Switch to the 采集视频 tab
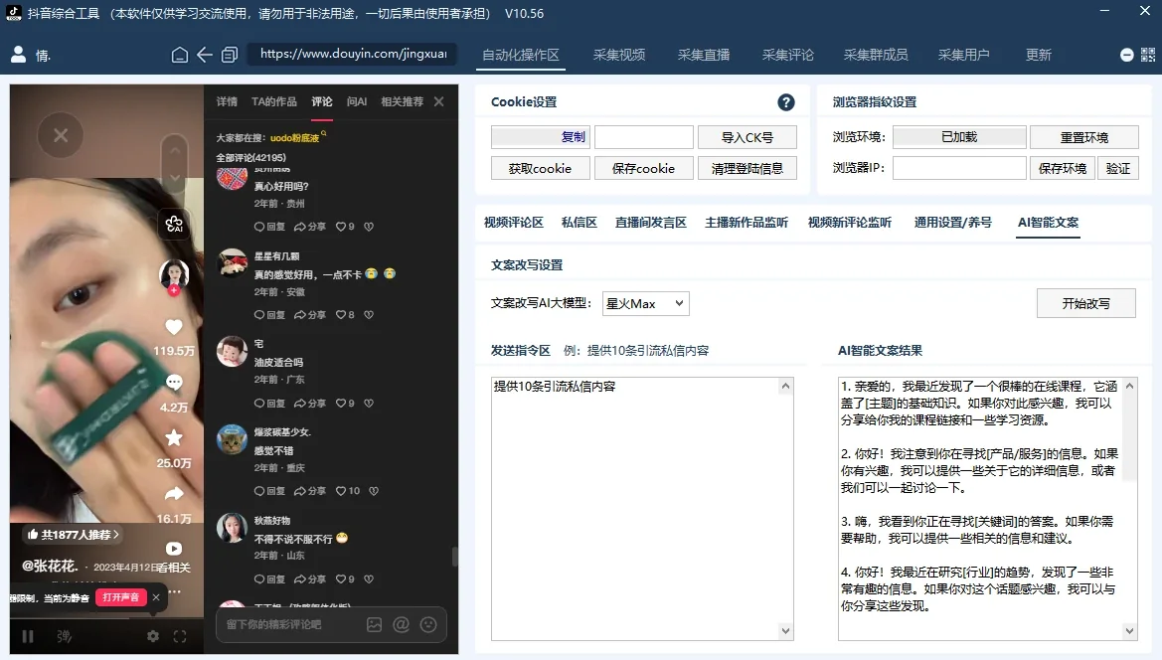The image size is (1162, 660). (x=619, y=55)
